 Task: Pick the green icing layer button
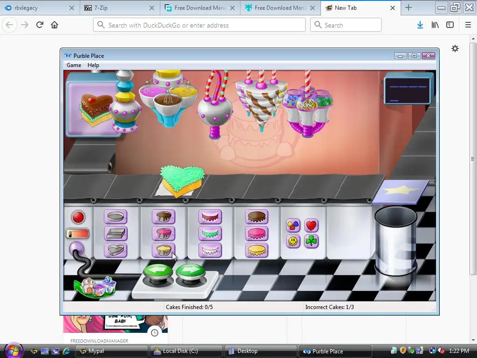[x=210, y=234]
